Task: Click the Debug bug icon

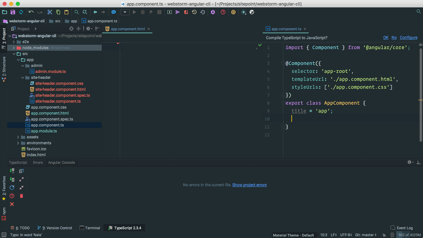Action: coord(142,12)
